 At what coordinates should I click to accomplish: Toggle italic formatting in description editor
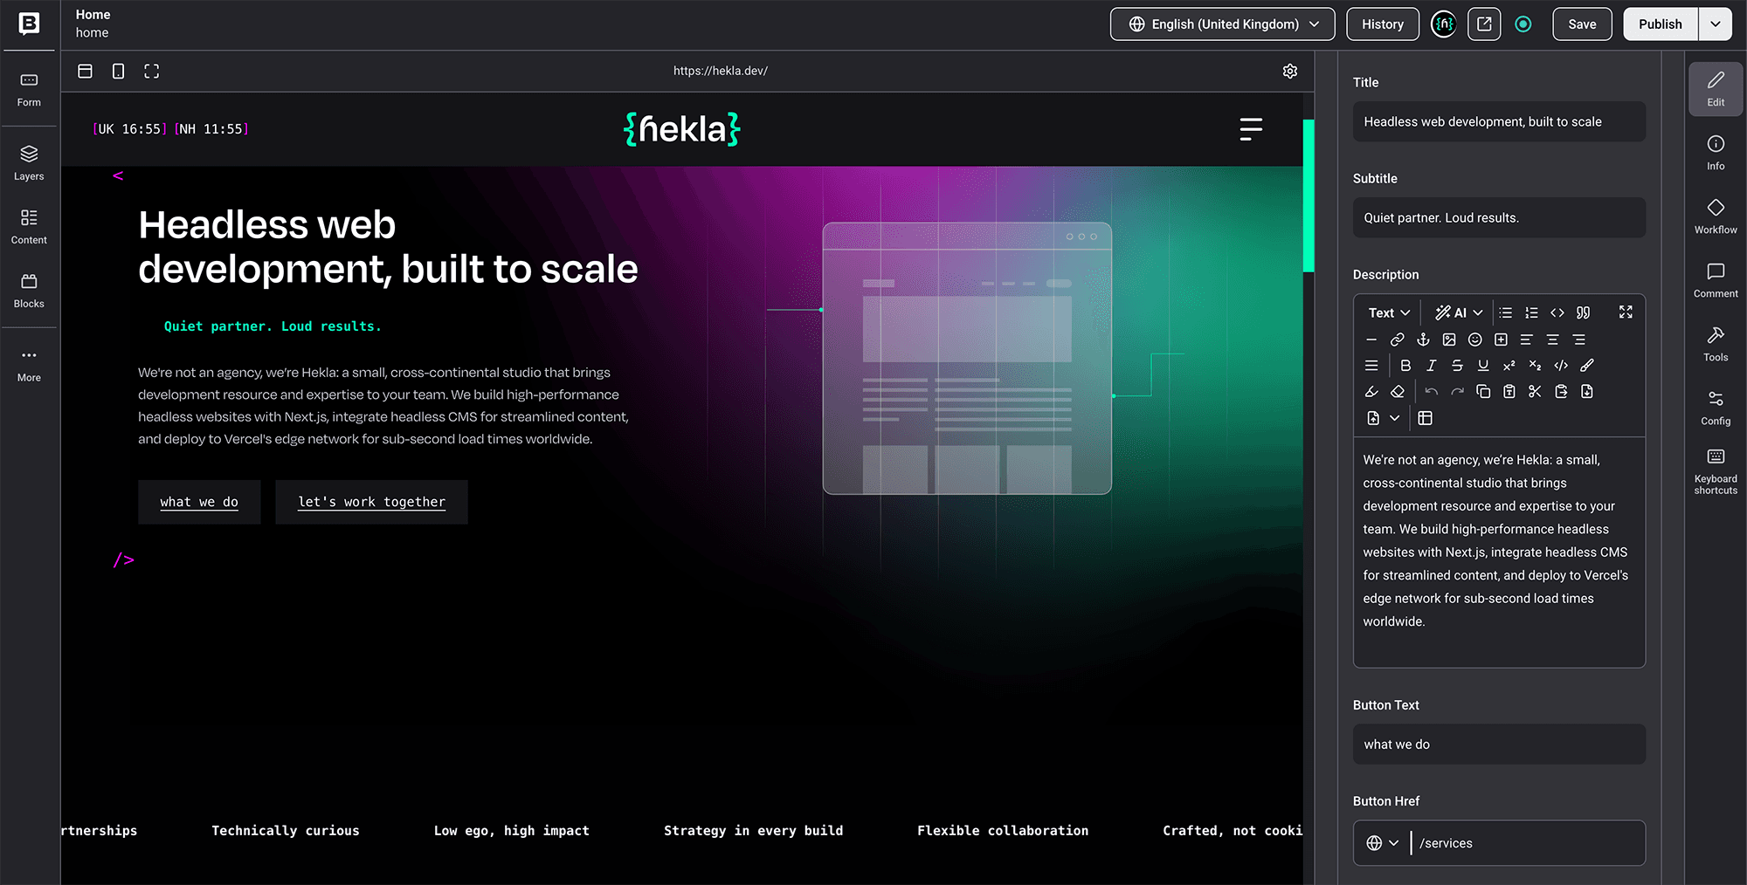tap(1431, 366)
